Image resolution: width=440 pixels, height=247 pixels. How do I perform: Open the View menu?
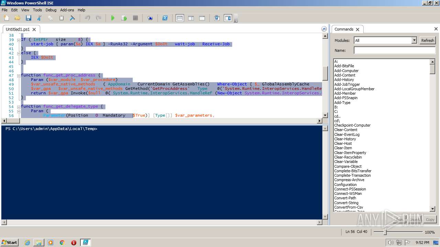pos(25,10)
